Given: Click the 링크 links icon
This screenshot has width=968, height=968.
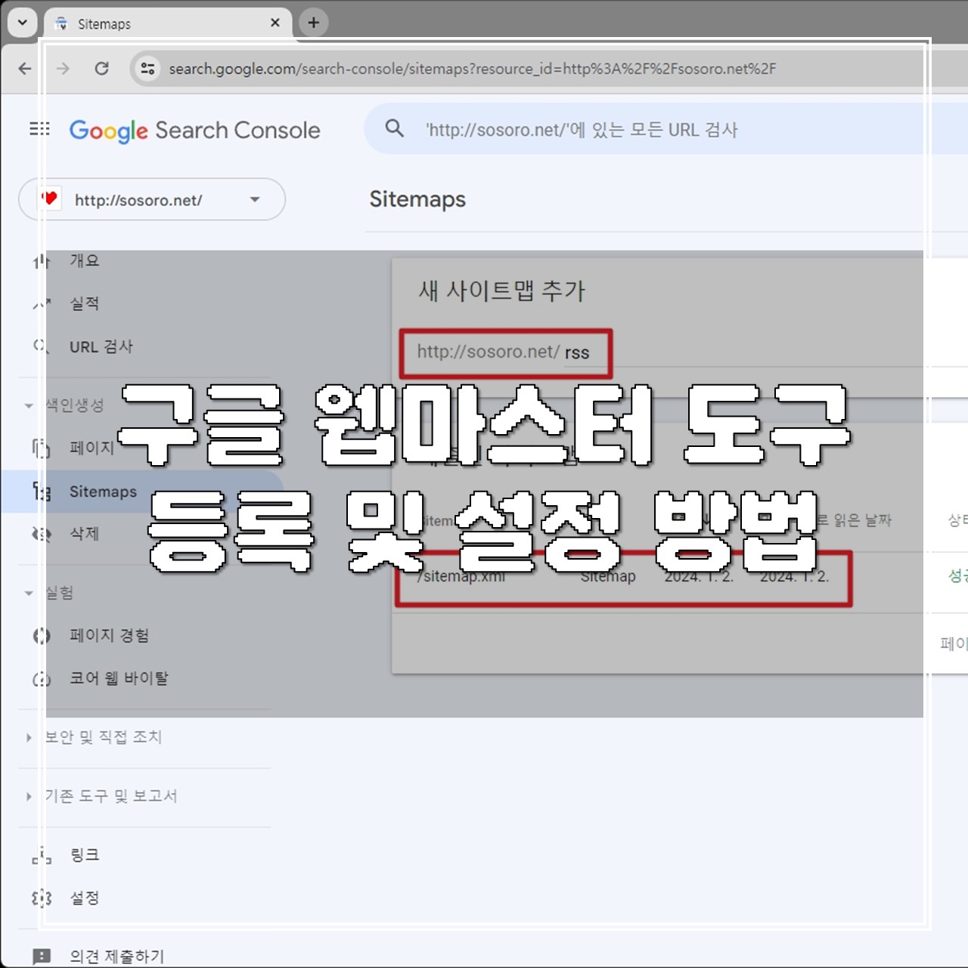Looking at the screenshot, I should [x=41, y=855].
